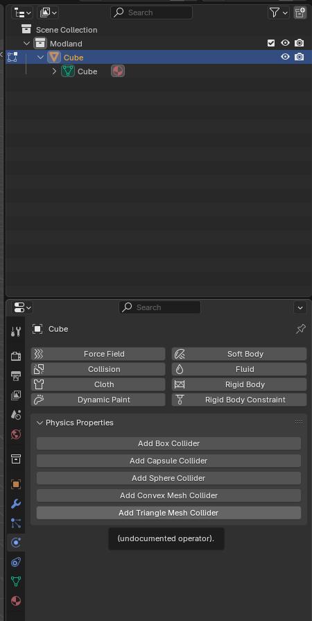Open the Object Constraints properties tab
Screen dimensions: 312x621
coord(16,562)
